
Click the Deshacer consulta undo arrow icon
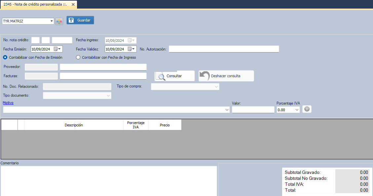coord(205,76)
